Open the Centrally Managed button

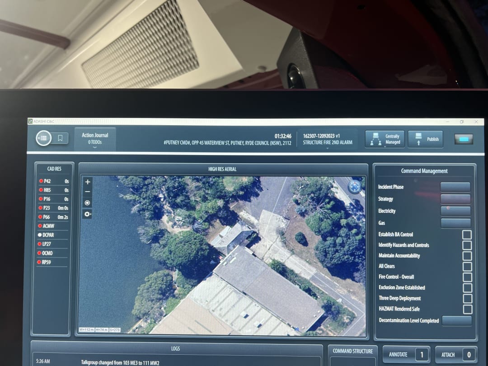(385, 139)
